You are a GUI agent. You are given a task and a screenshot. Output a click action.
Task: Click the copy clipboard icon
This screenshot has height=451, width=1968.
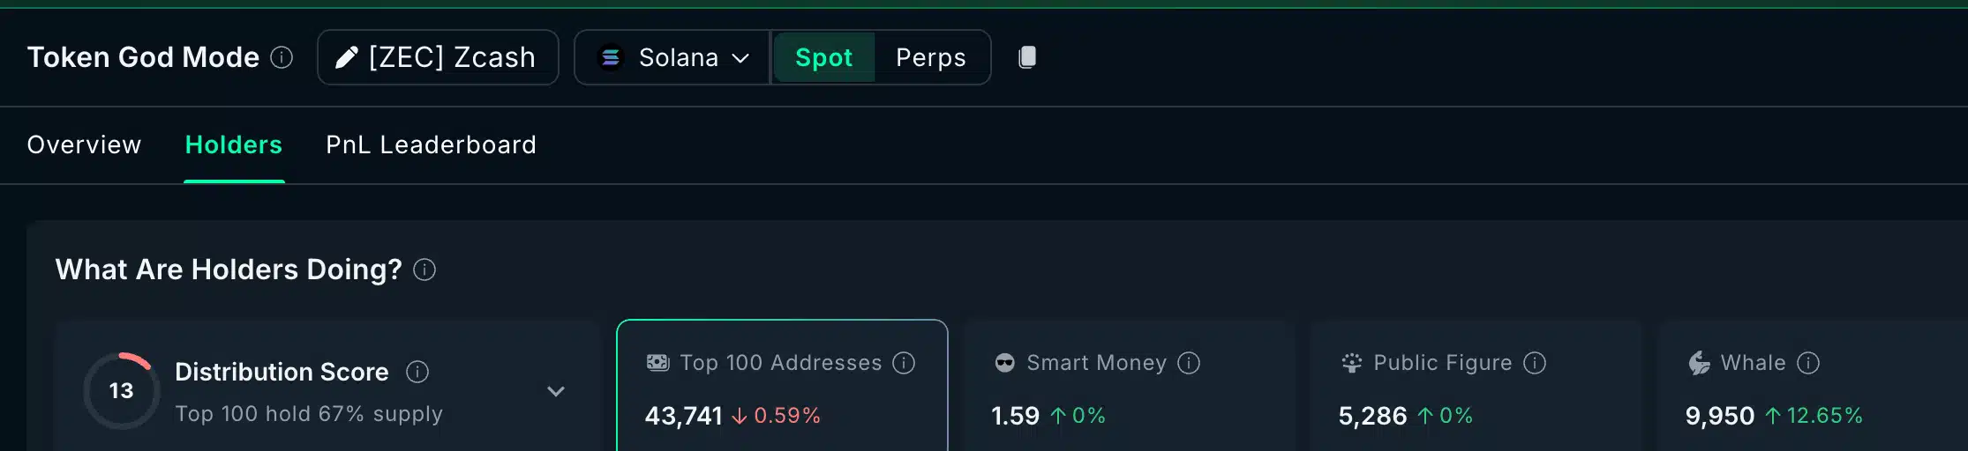1027,57
